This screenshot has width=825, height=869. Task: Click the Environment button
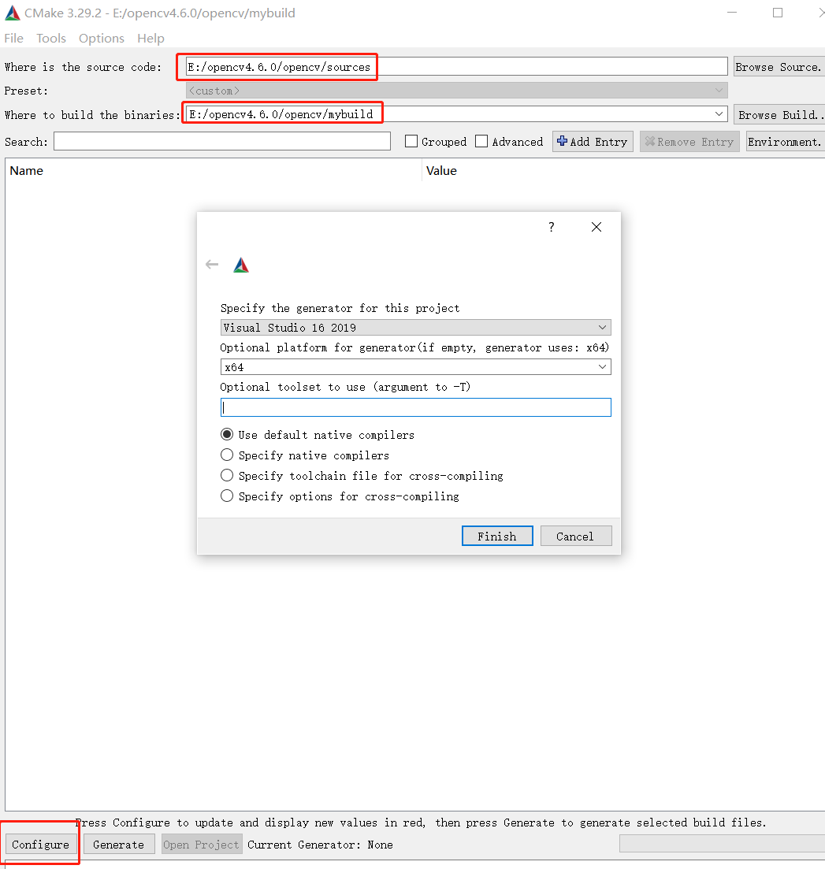pos(785,142)
